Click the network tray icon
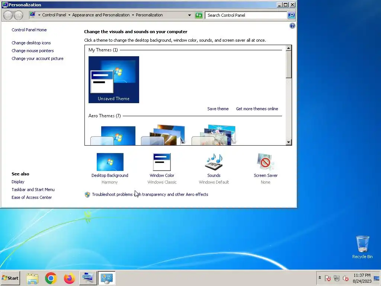The width and height of the screenshot is (381, 286). pos(336,278)
